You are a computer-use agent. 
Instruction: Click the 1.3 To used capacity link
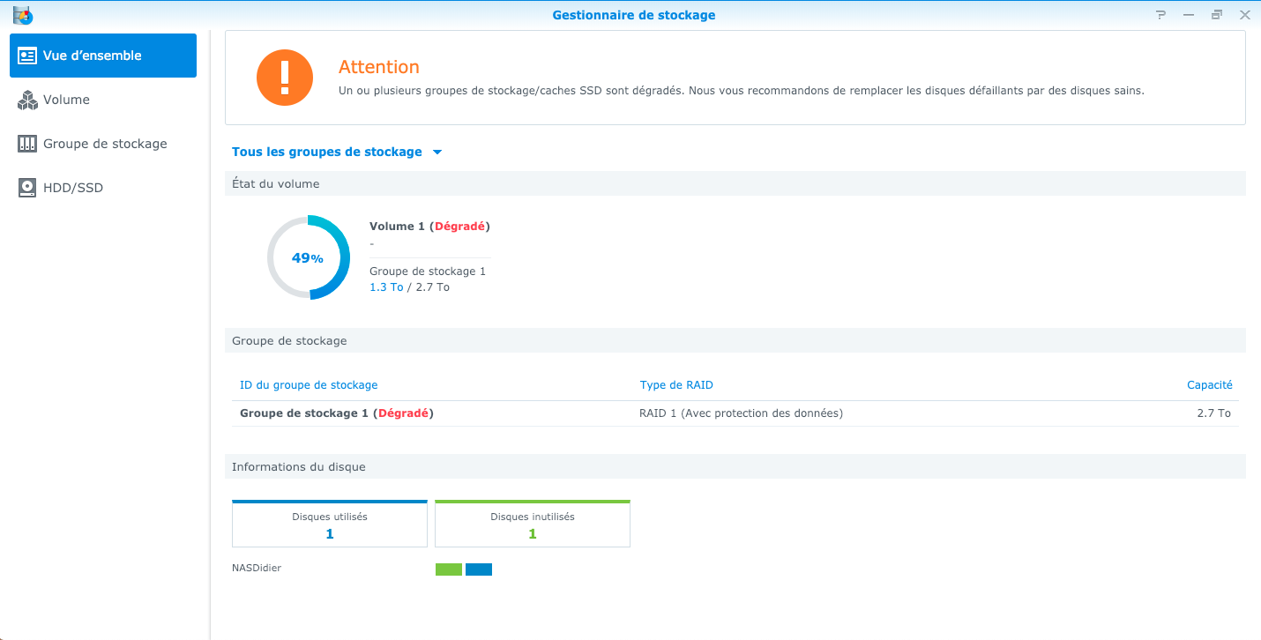click(x=386, y=287)
